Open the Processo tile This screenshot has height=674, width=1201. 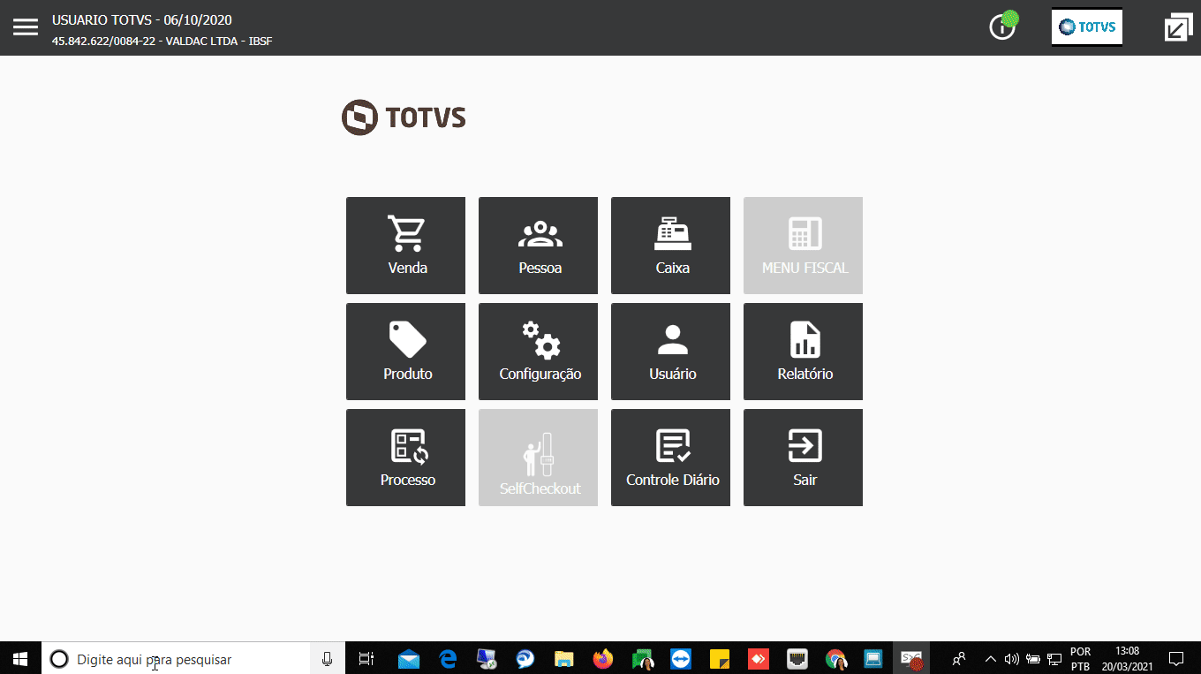pos(405,458)
